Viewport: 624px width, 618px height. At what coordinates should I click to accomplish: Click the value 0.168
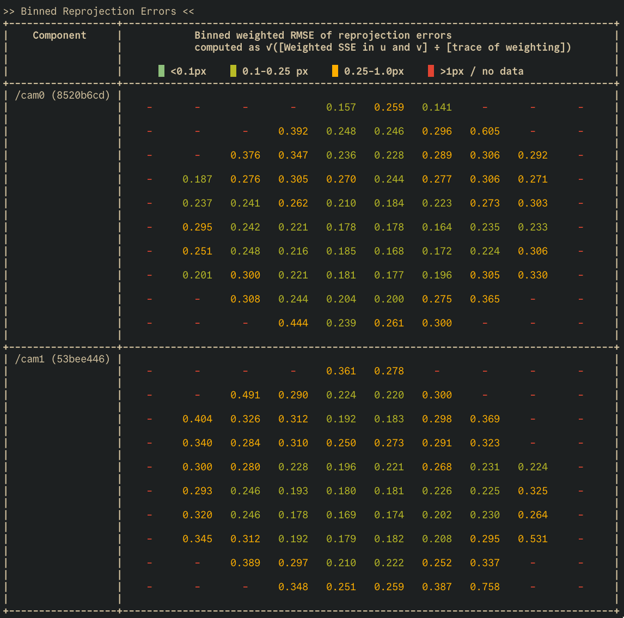[389, 251]
